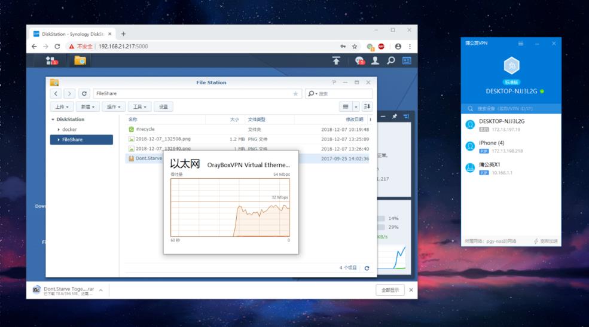Collapse the DiskStation tree node
The height and width of the screenshot is (327, 589).
pyautogui.click(x=53, y=120)
